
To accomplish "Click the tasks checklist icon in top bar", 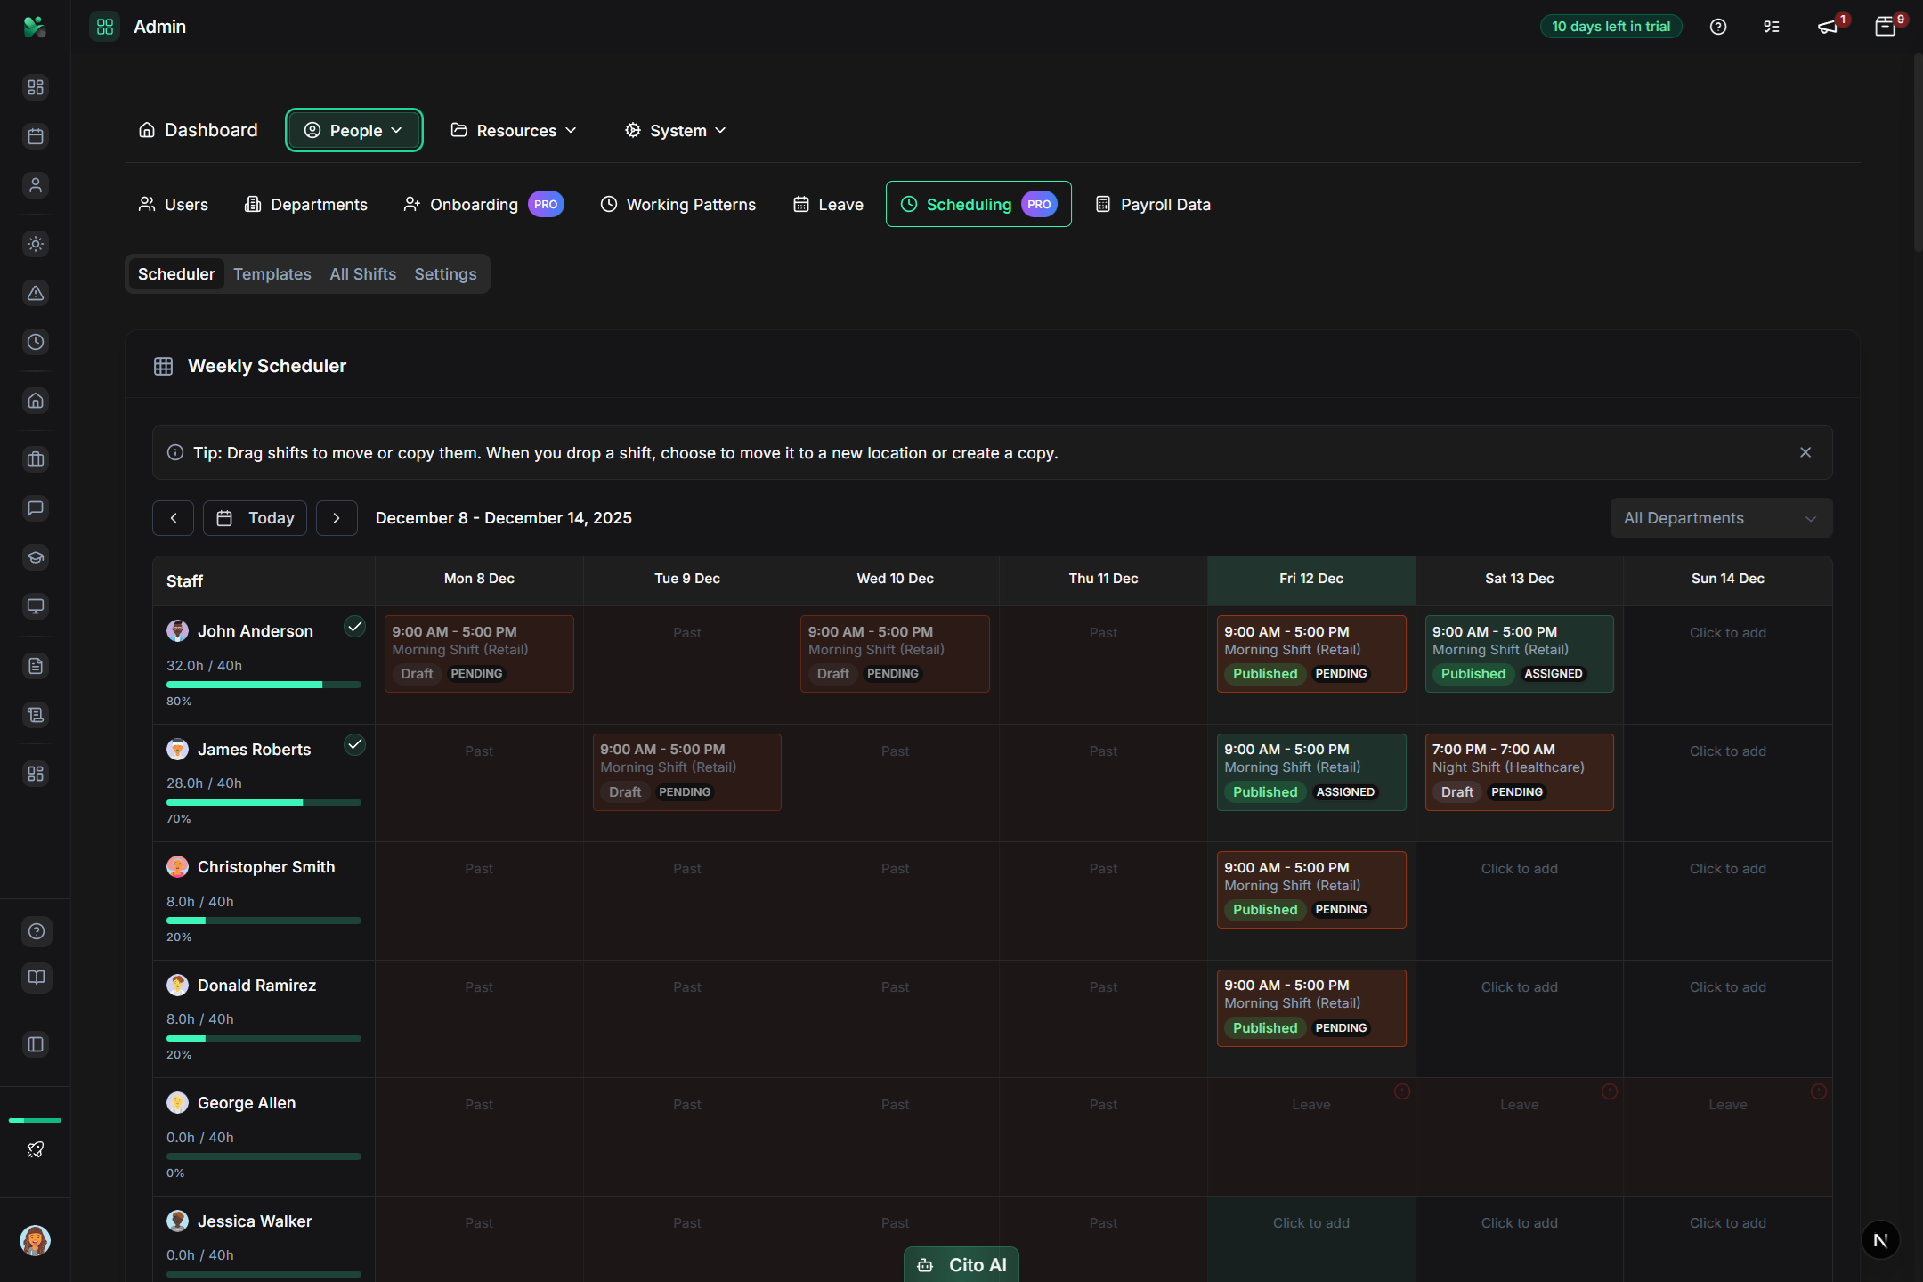I will pos(1770,27).
